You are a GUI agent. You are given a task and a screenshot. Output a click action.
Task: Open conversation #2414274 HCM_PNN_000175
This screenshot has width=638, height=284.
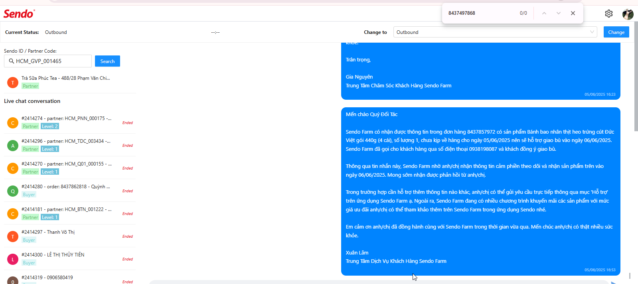(x=70, y=122)
